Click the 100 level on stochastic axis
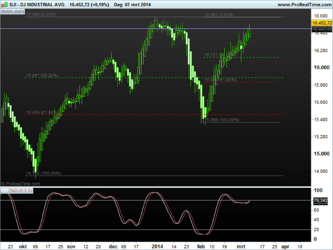 click(x=318, y=191)
